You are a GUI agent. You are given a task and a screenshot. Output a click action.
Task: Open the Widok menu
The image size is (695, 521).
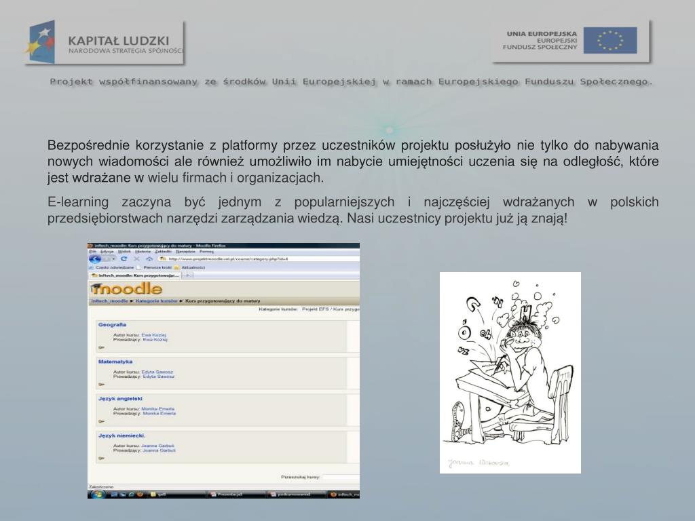click(x=124, y=251)
